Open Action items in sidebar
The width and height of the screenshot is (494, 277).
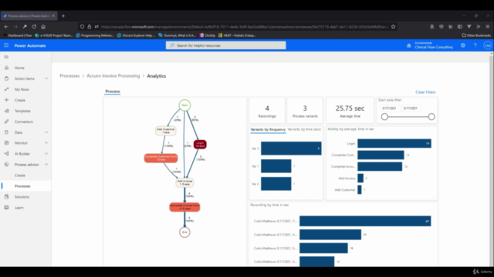click(x=25, y=78)
